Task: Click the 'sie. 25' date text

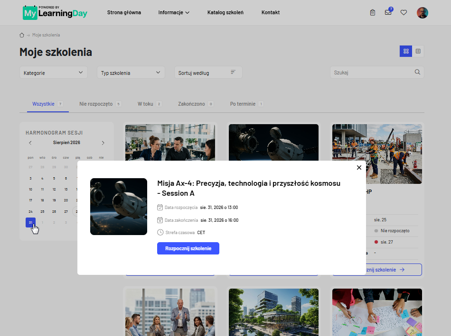Action: 380,220
